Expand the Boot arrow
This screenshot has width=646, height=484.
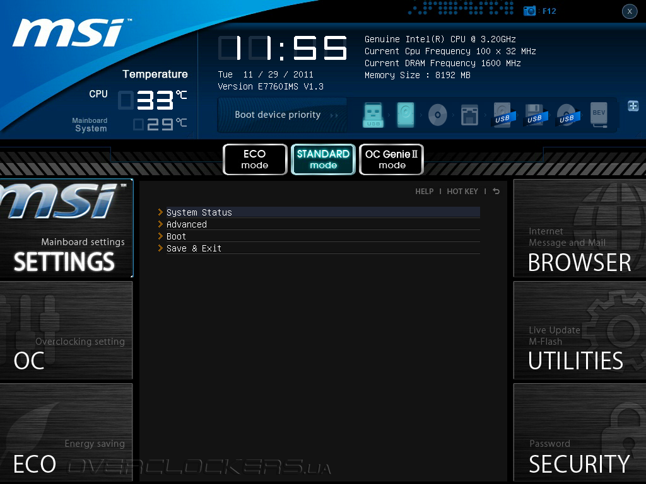[x=160, y=236]
